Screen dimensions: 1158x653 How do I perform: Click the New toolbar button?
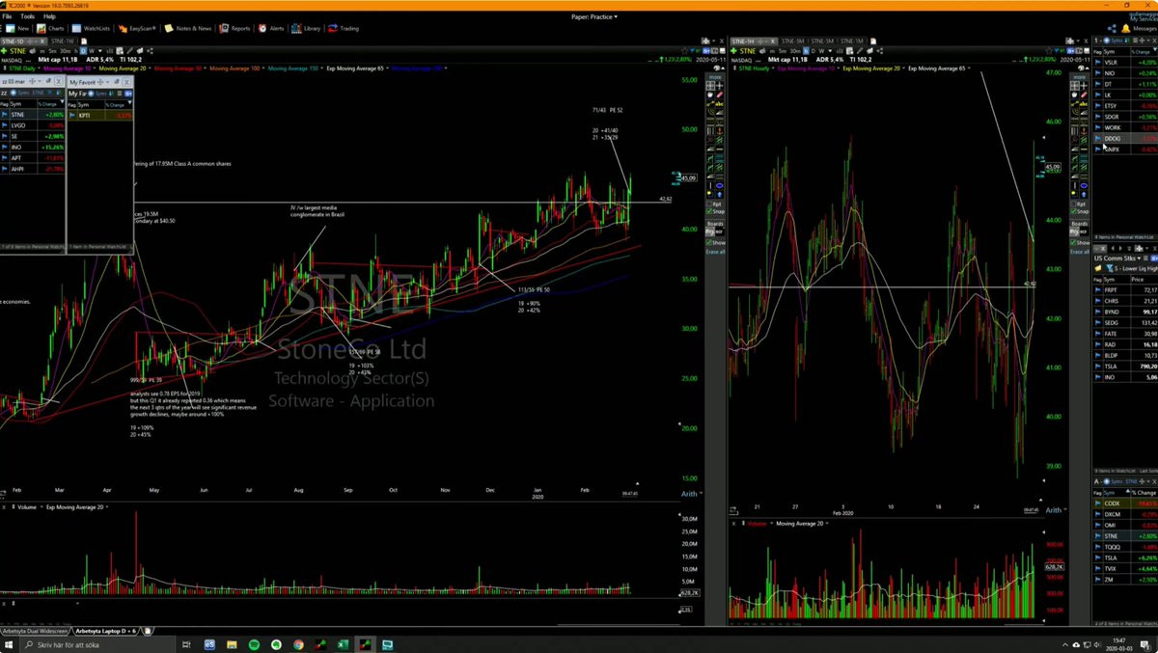17,28
